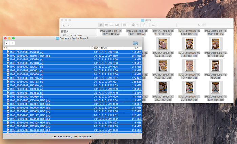Screen dimensions: 237x144
Task: Click the Camera window title folder icon
Action: pyautogui.click(x=57, y=38)
